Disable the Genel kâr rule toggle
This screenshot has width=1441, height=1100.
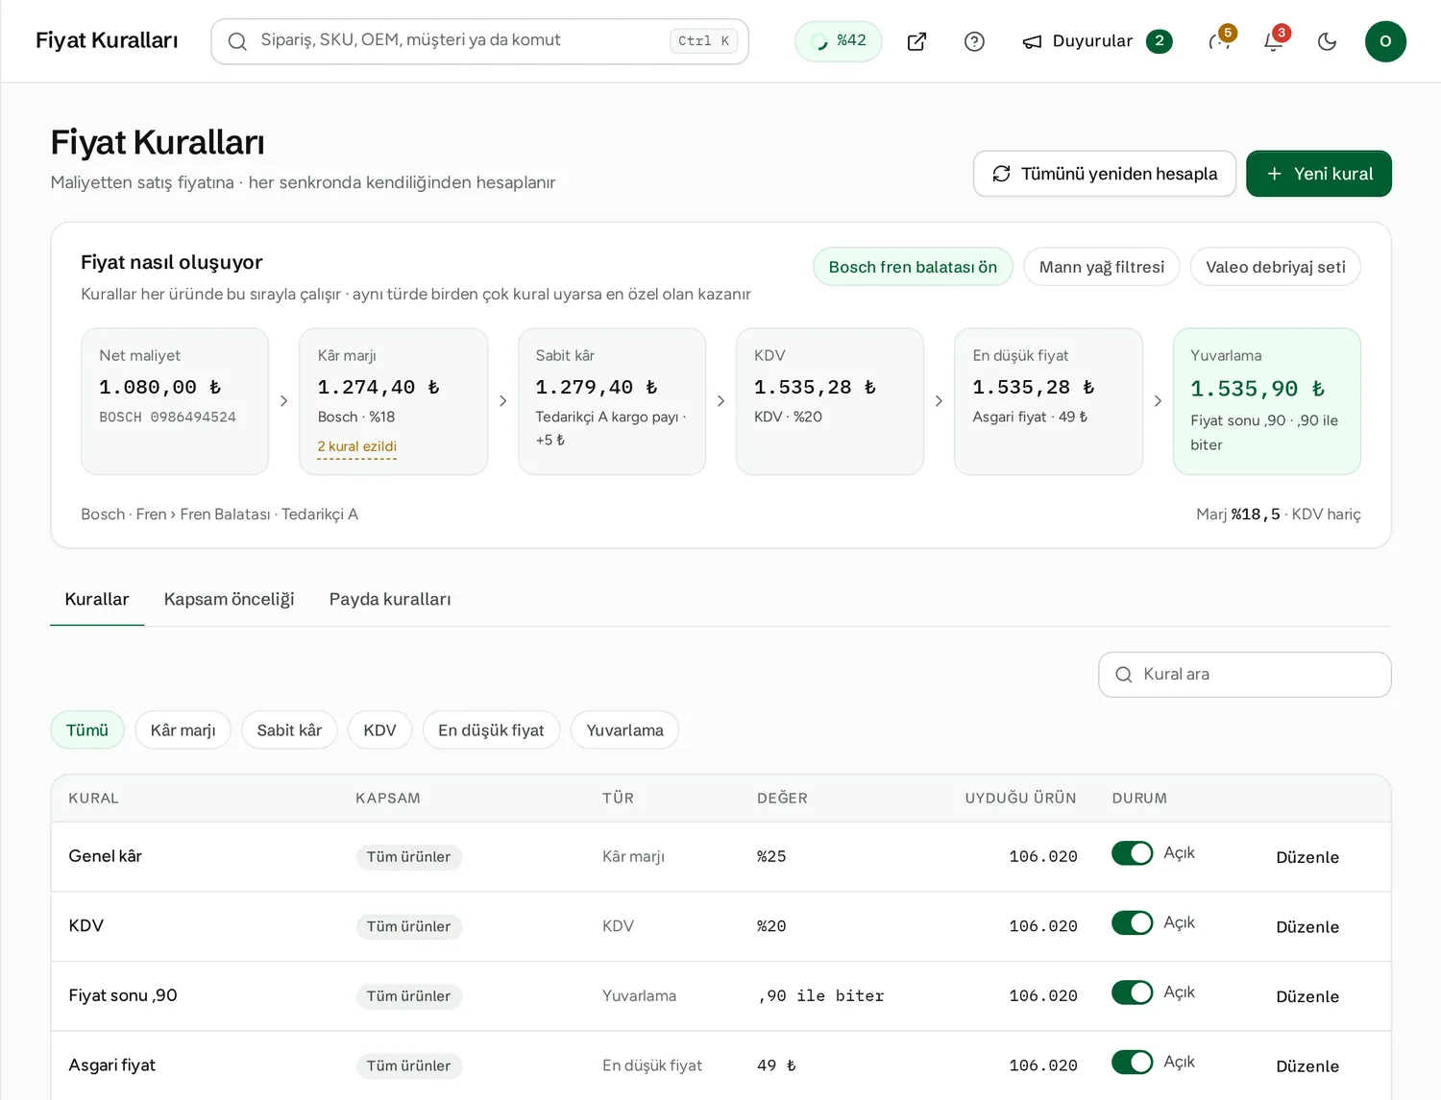(1133, 853)
